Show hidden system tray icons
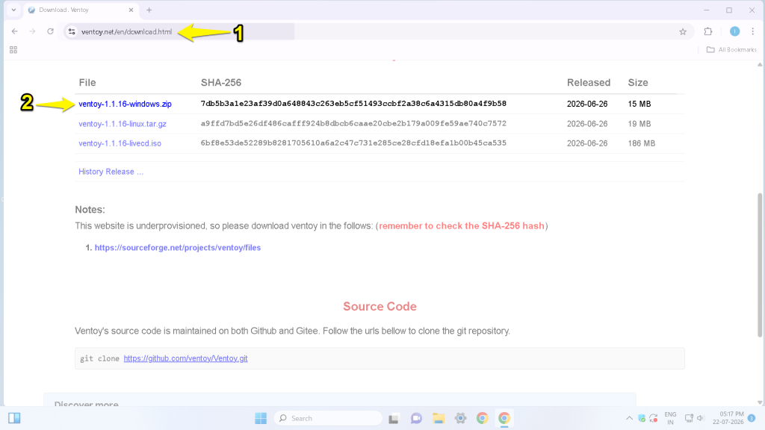 (629, 418)
